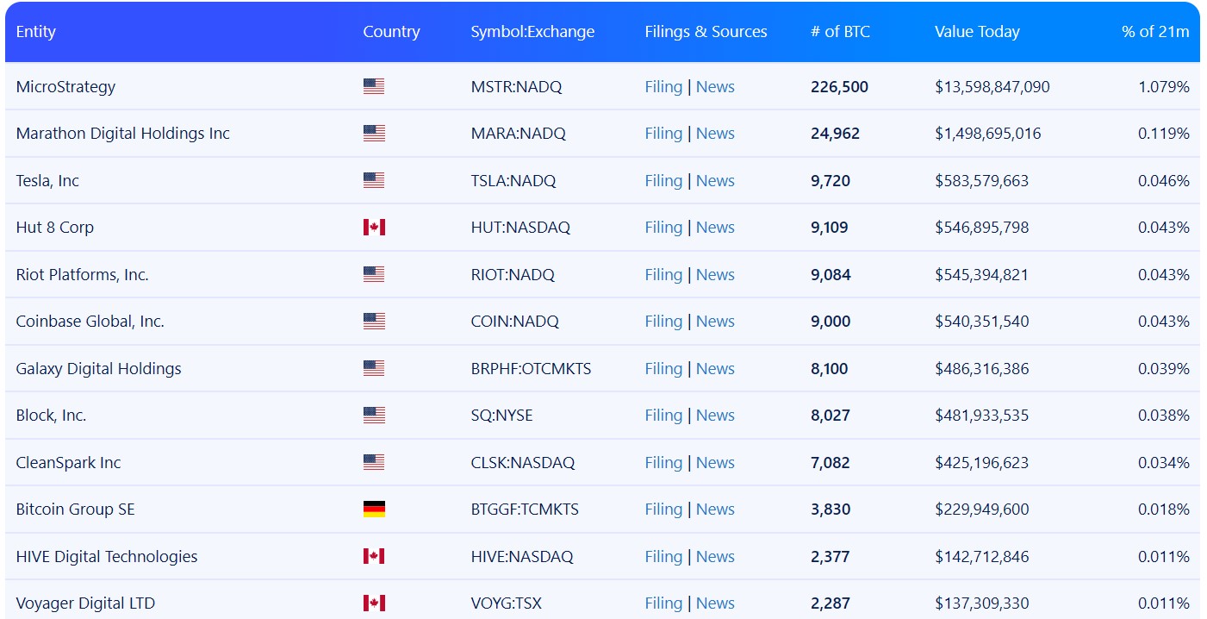Image resolution: width=1207 pixels, height=619 pixels.
Task: Click the US flag in Block, Inc. row
Action: pos(374,416)
